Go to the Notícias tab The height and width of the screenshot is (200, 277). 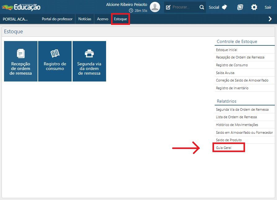point(85,19)
